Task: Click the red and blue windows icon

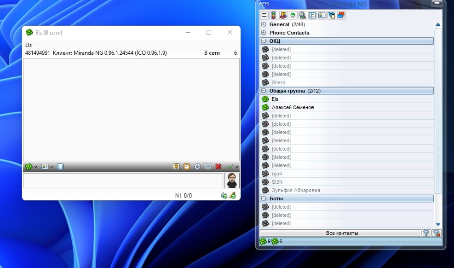Action: (x=341, y=15)
